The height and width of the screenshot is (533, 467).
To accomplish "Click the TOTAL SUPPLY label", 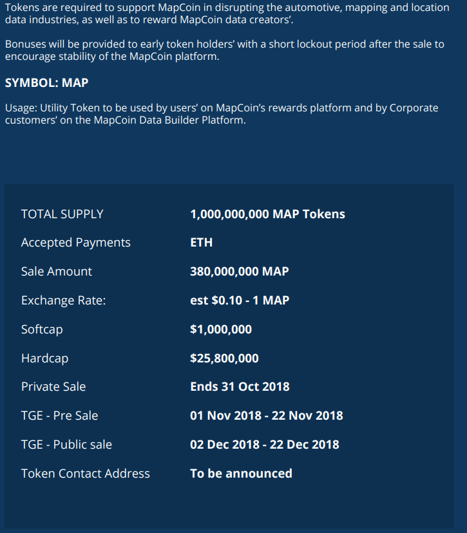I will 62,214.
